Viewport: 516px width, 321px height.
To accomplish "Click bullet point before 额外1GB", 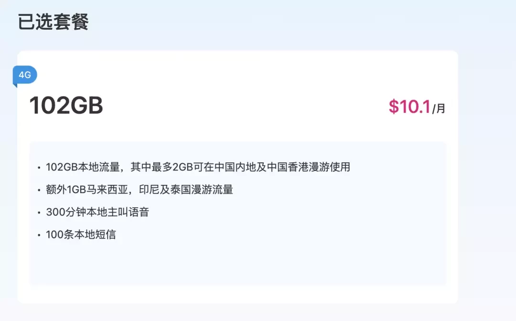I will point(39,190).
